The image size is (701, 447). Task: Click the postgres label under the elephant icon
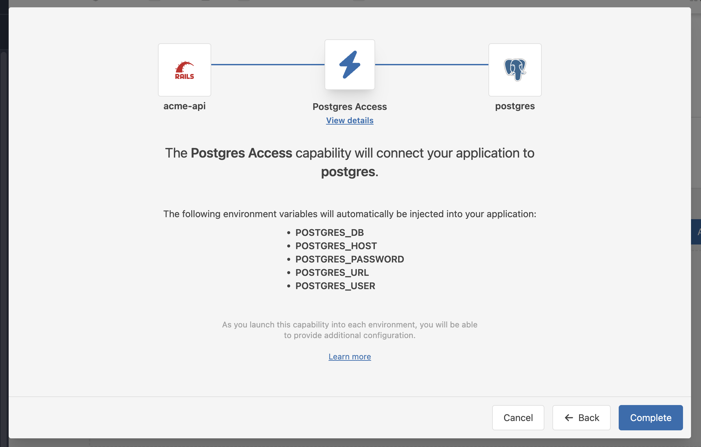(x=515, y=106)
